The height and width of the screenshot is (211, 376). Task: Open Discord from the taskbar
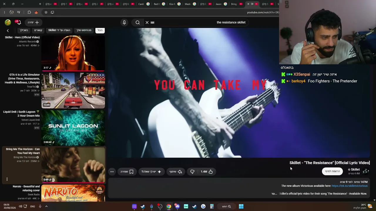click(x=177, y=206)
